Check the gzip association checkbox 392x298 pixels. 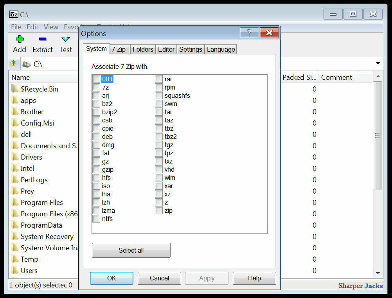coord(96,169)
